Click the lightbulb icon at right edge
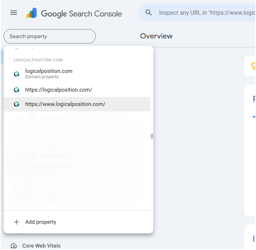The image size is (256, 250). [x=253, y=66]
